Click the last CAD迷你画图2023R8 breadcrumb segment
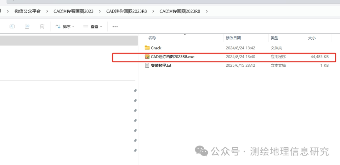Image resolution: width=340 pixels, height=165 pixels. point(180,11)
